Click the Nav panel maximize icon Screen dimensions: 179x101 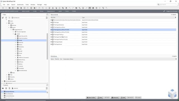click(x=47, y=15)
